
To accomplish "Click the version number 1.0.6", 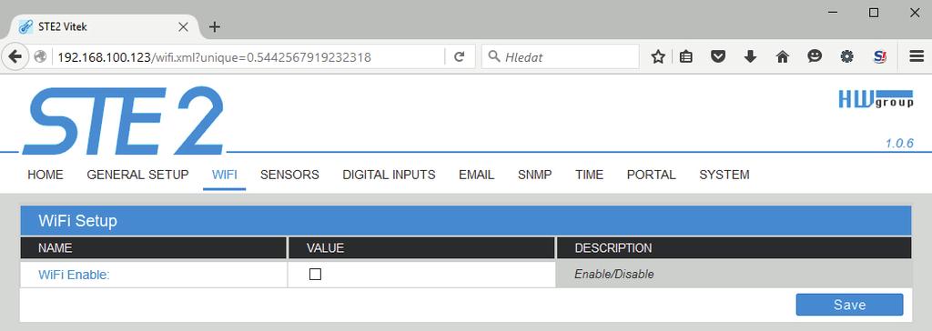I will click(x=898, y=143).
